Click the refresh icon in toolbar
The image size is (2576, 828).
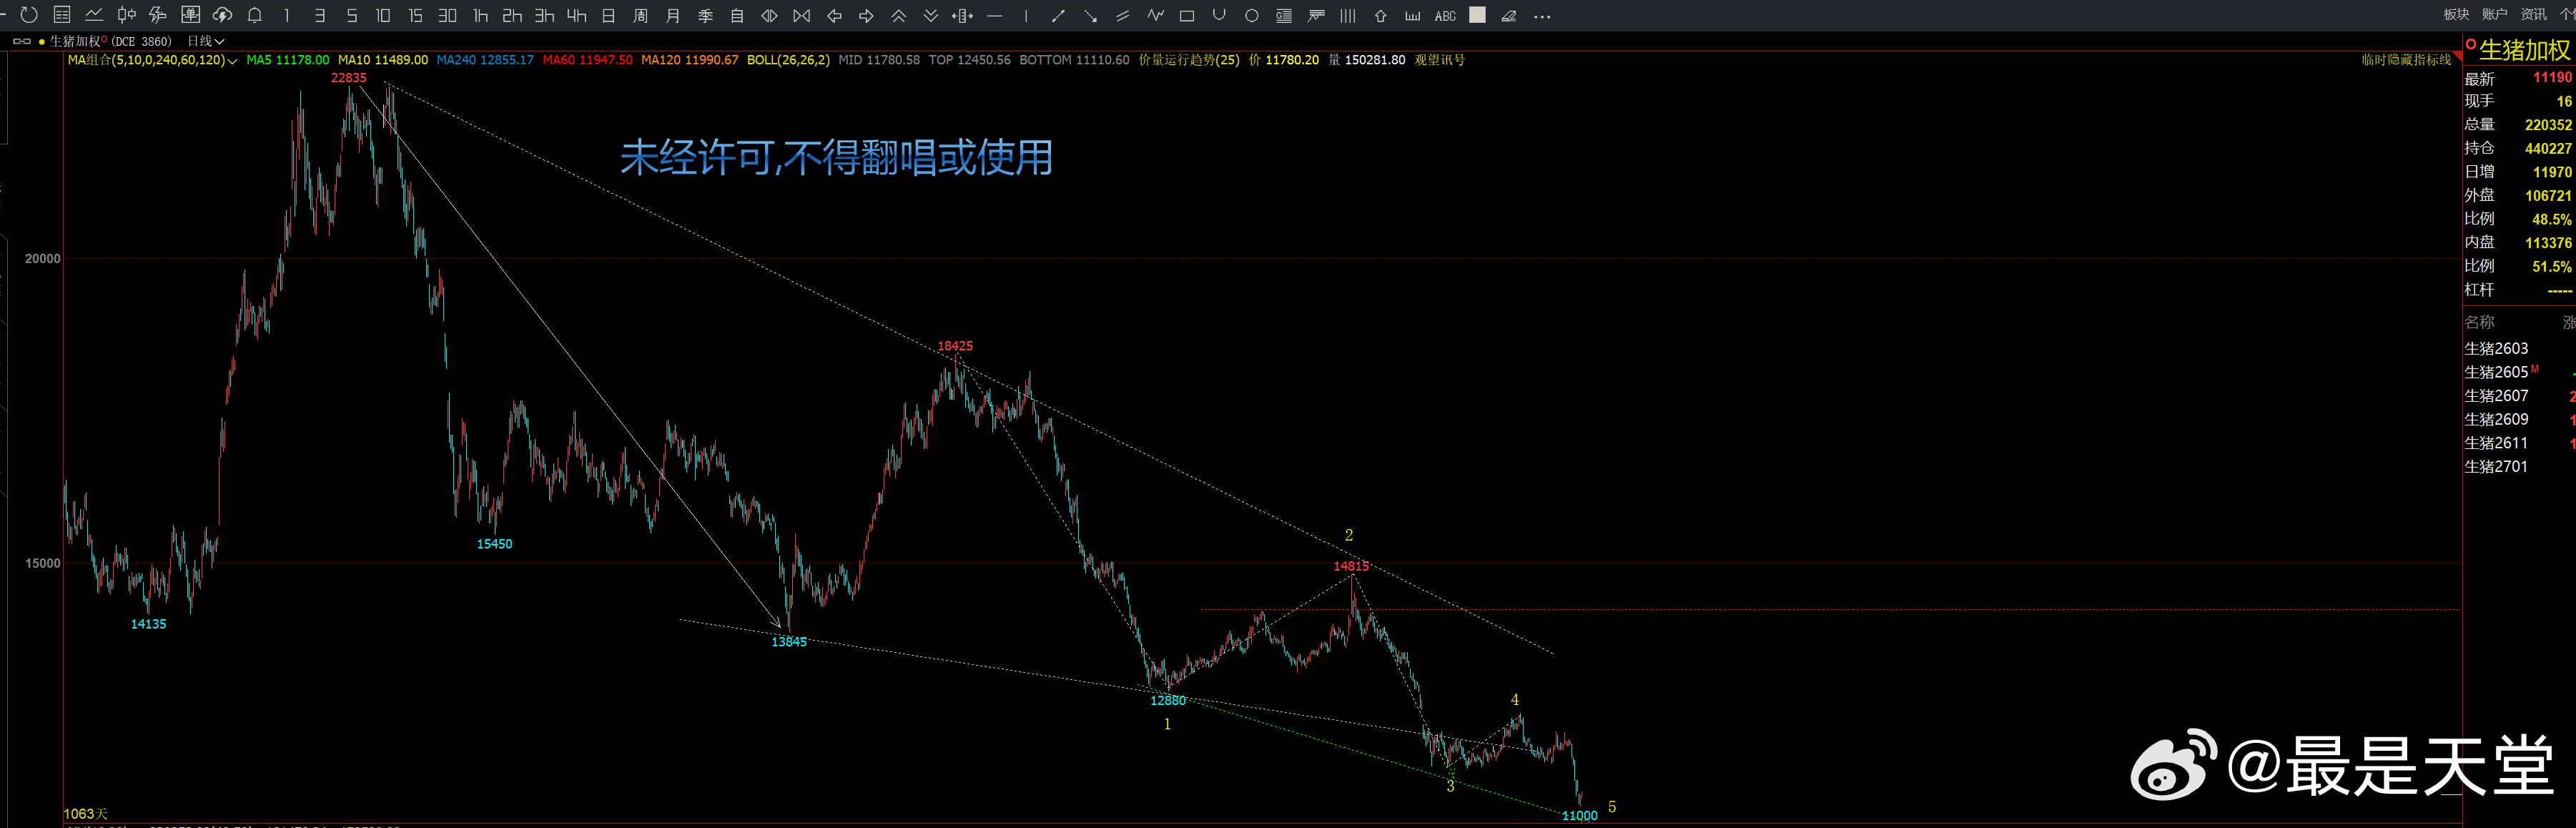click(29, 15)
